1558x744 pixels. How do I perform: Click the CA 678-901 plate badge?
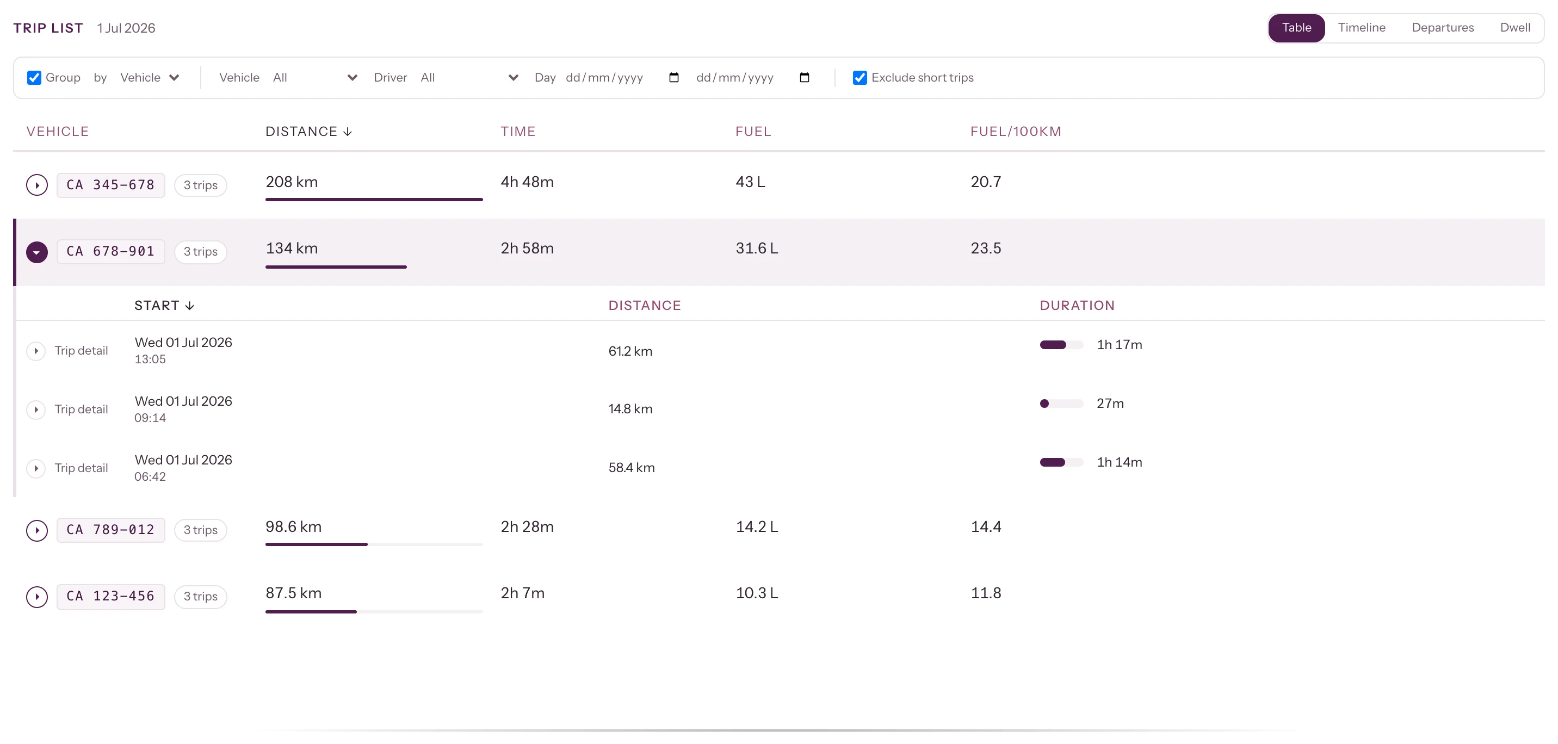pyautogui.click(x=110, y=252)
